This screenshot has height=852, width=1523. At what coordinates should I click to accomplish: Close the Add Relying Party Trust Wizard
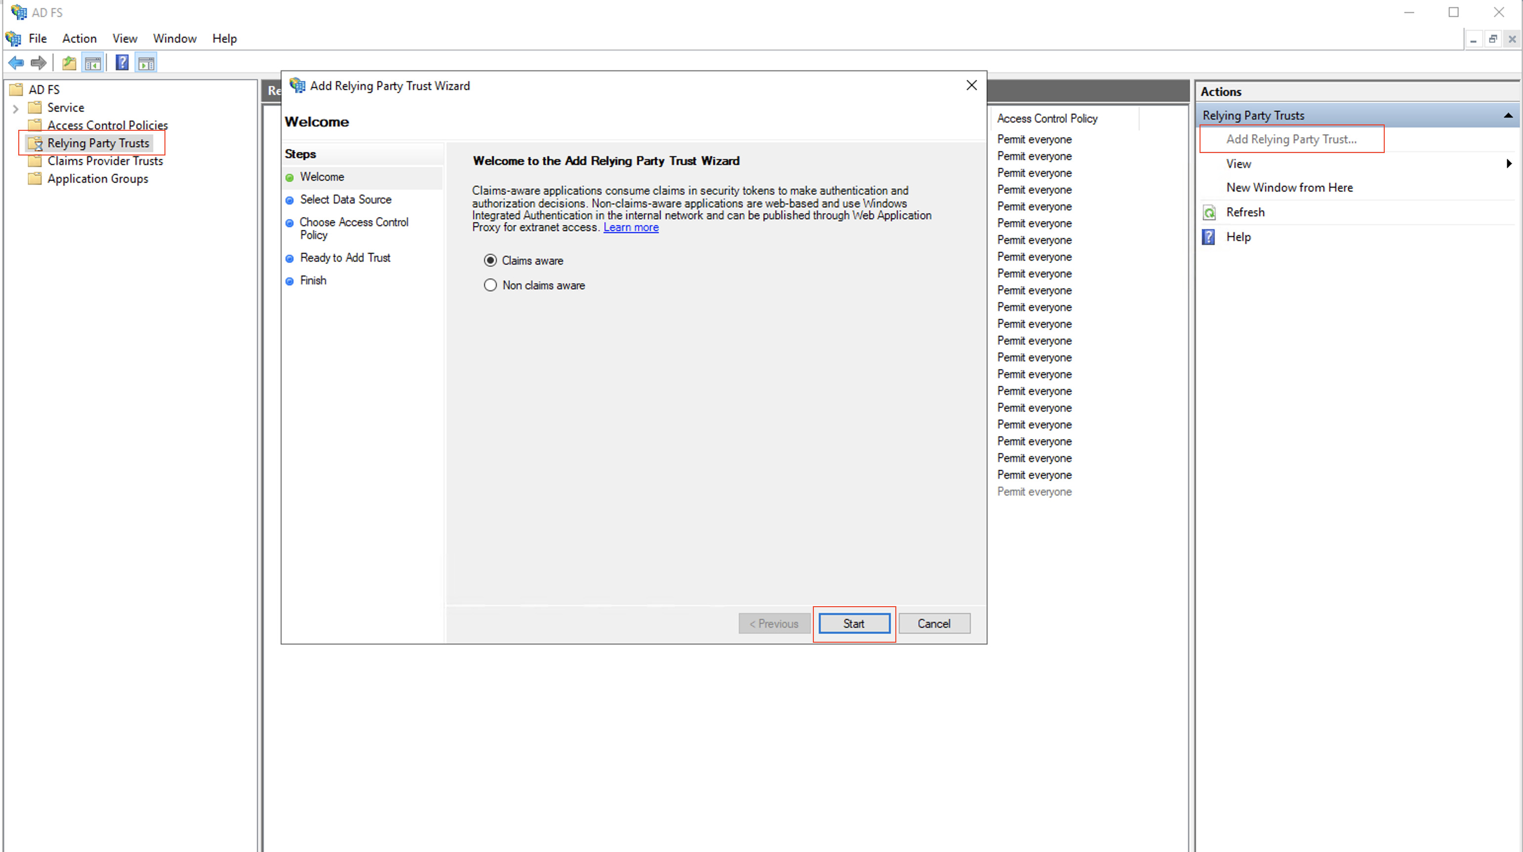click(971, 85)
